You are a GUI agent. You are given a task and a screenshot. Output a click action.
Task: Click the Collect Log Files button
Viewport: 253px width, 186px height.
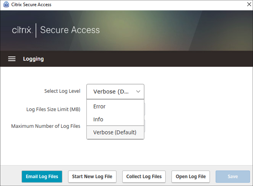(x=144, y=177)
